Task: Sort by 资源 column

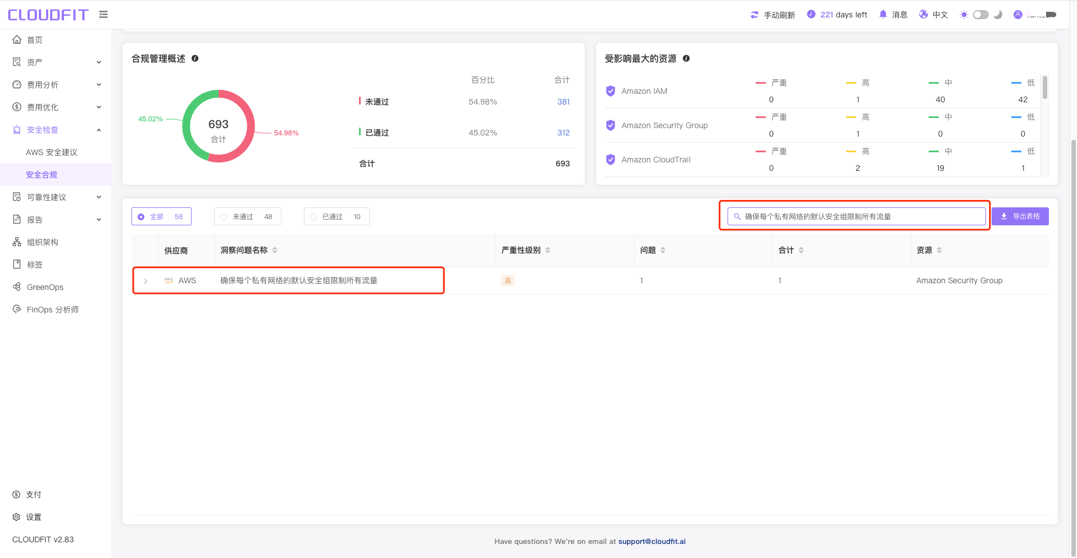Action: point(939,250)
